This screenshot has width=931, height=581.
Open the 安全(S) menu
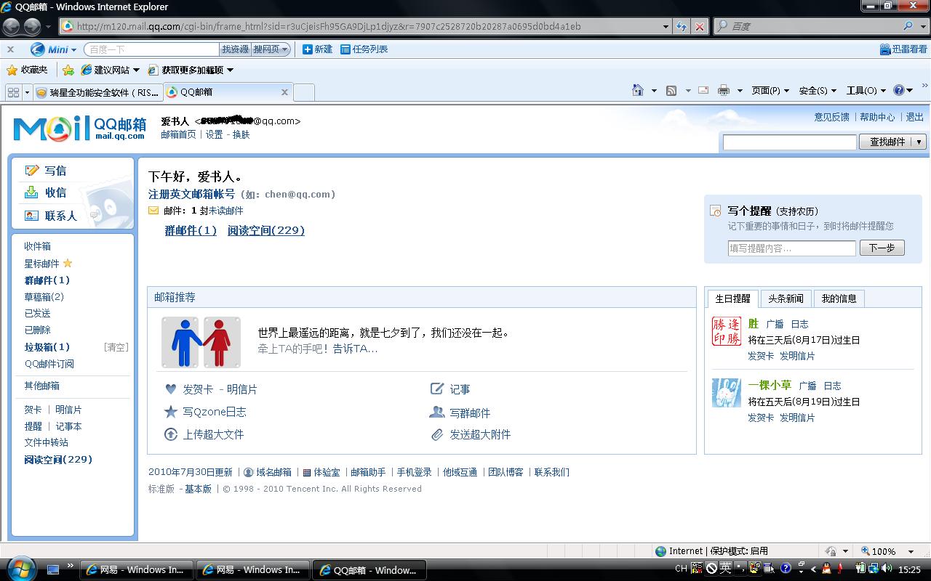818,91
